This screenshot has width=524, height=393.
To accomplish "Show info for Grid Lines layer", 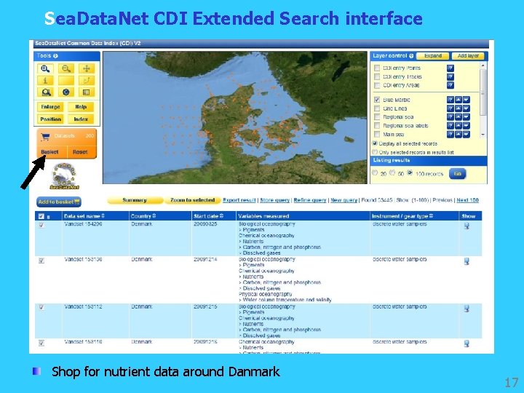I will coord(450,108).
